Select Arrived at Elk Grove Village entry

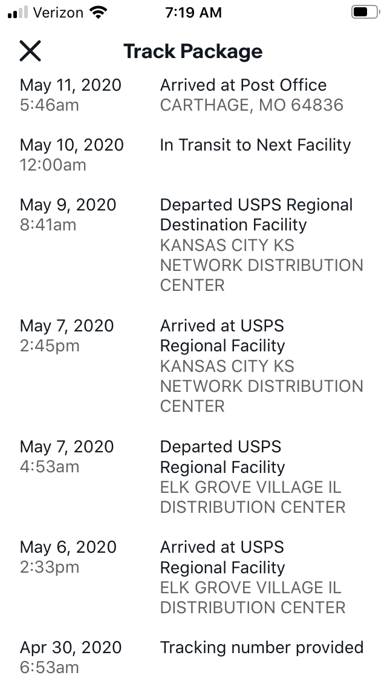[x=193, y=577]
